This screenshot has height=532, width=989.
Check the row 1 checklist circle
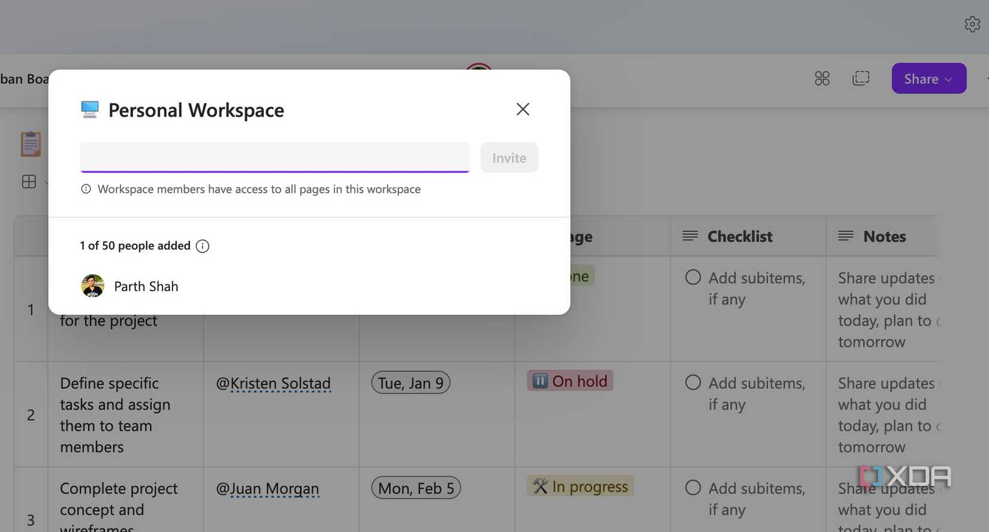[x=693, y=277]
